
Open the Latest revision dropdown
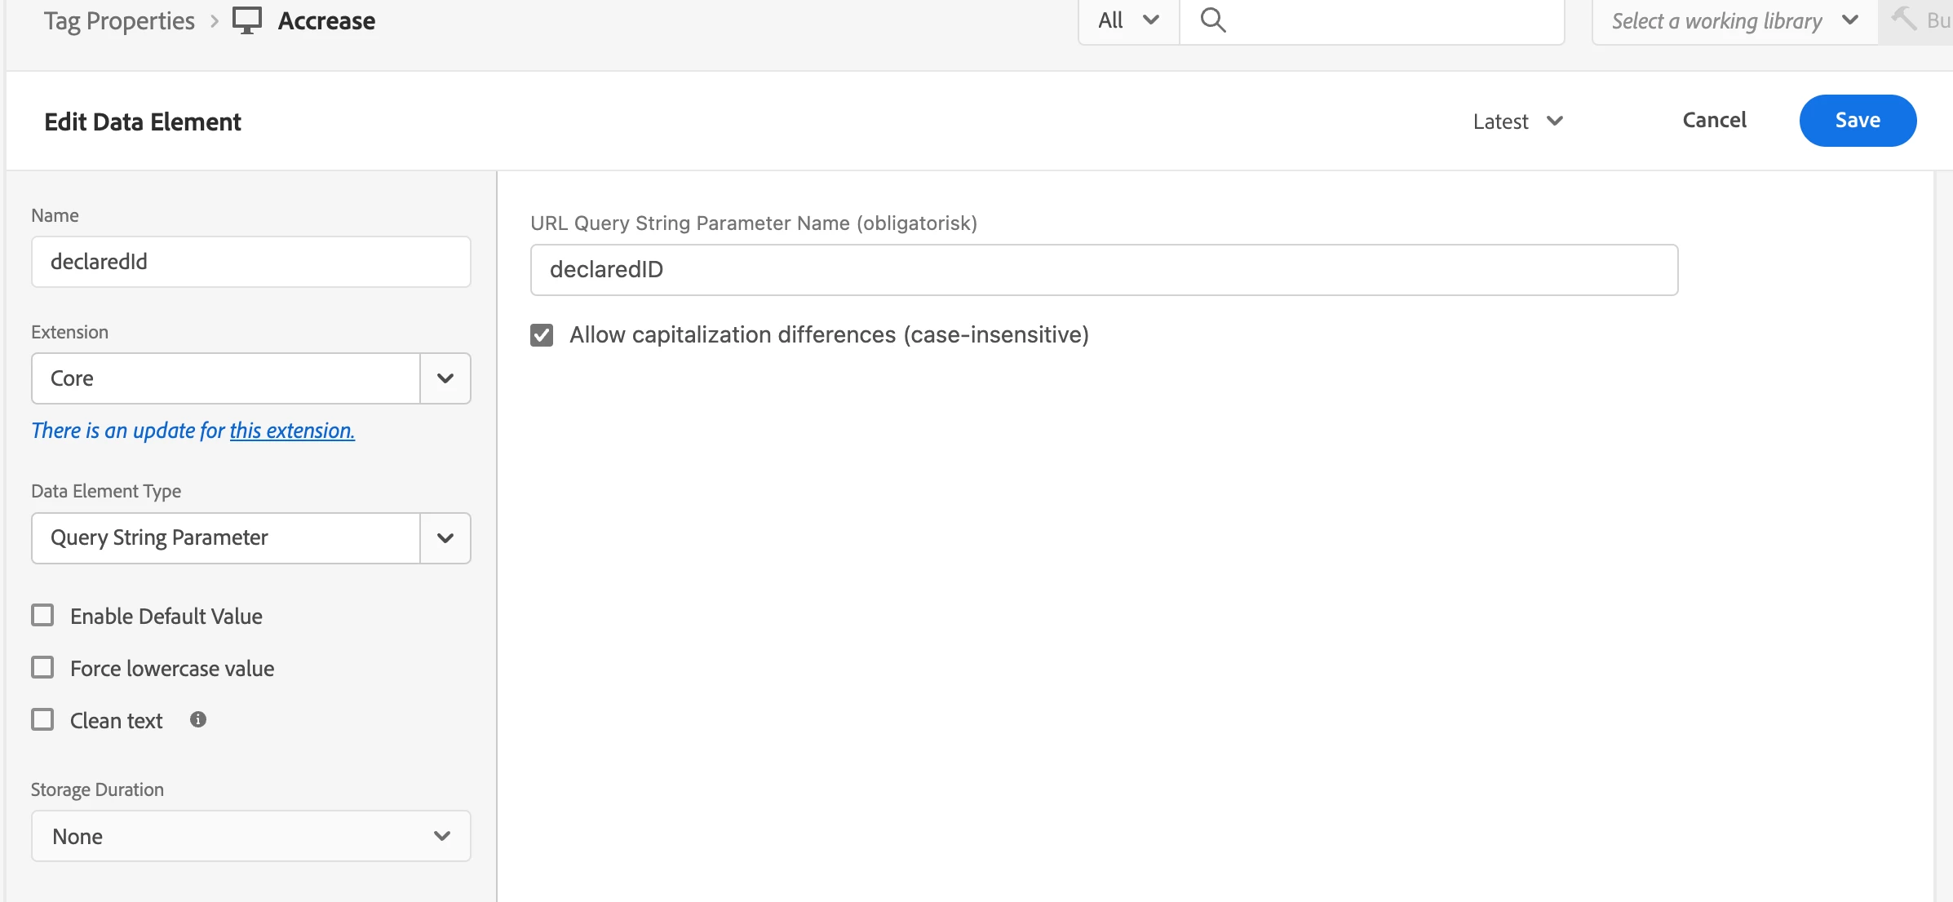click(x=1517, y=122)
